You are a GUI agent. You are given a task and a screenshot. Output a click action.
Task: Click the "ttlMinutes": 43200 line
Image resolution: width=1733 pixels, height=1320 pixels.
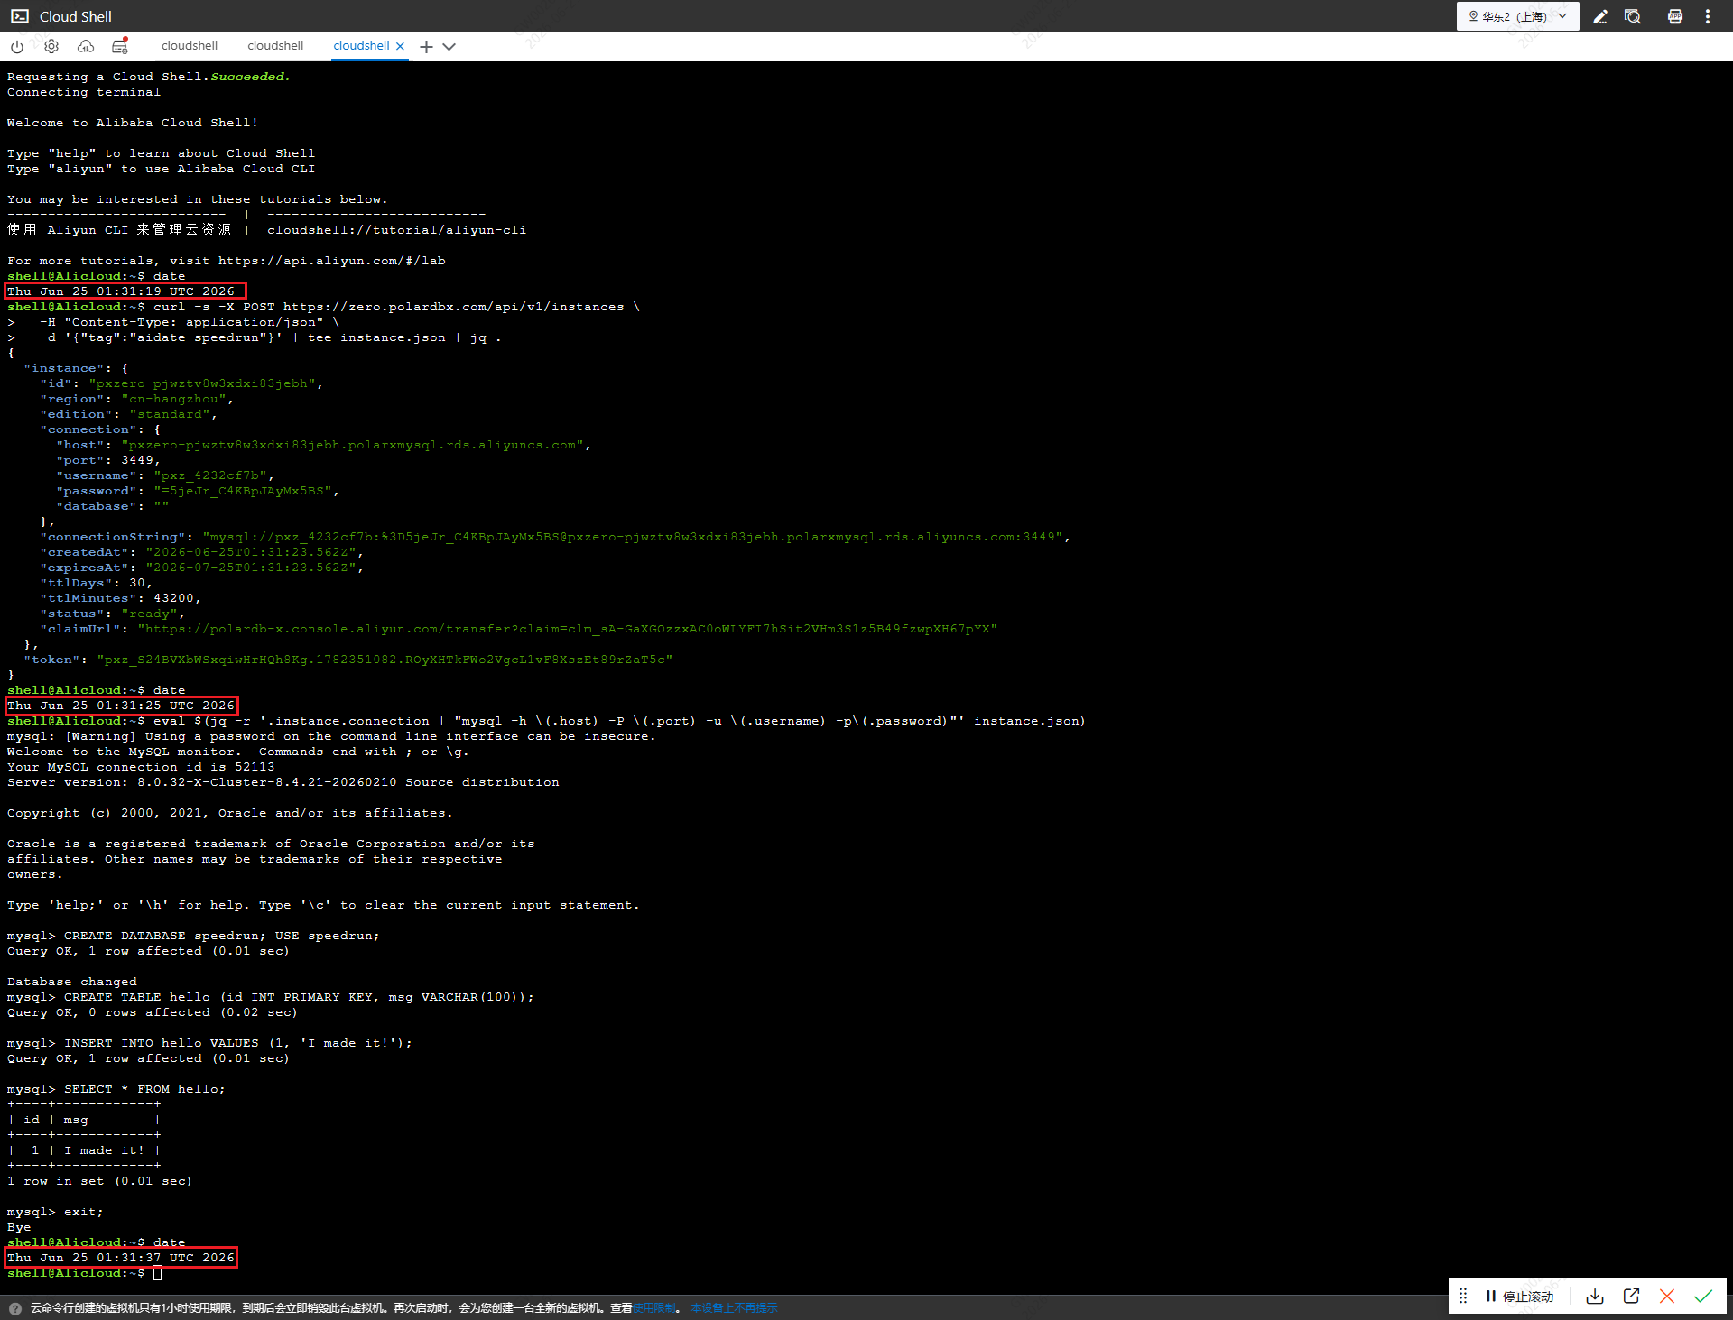coord(120,598)
